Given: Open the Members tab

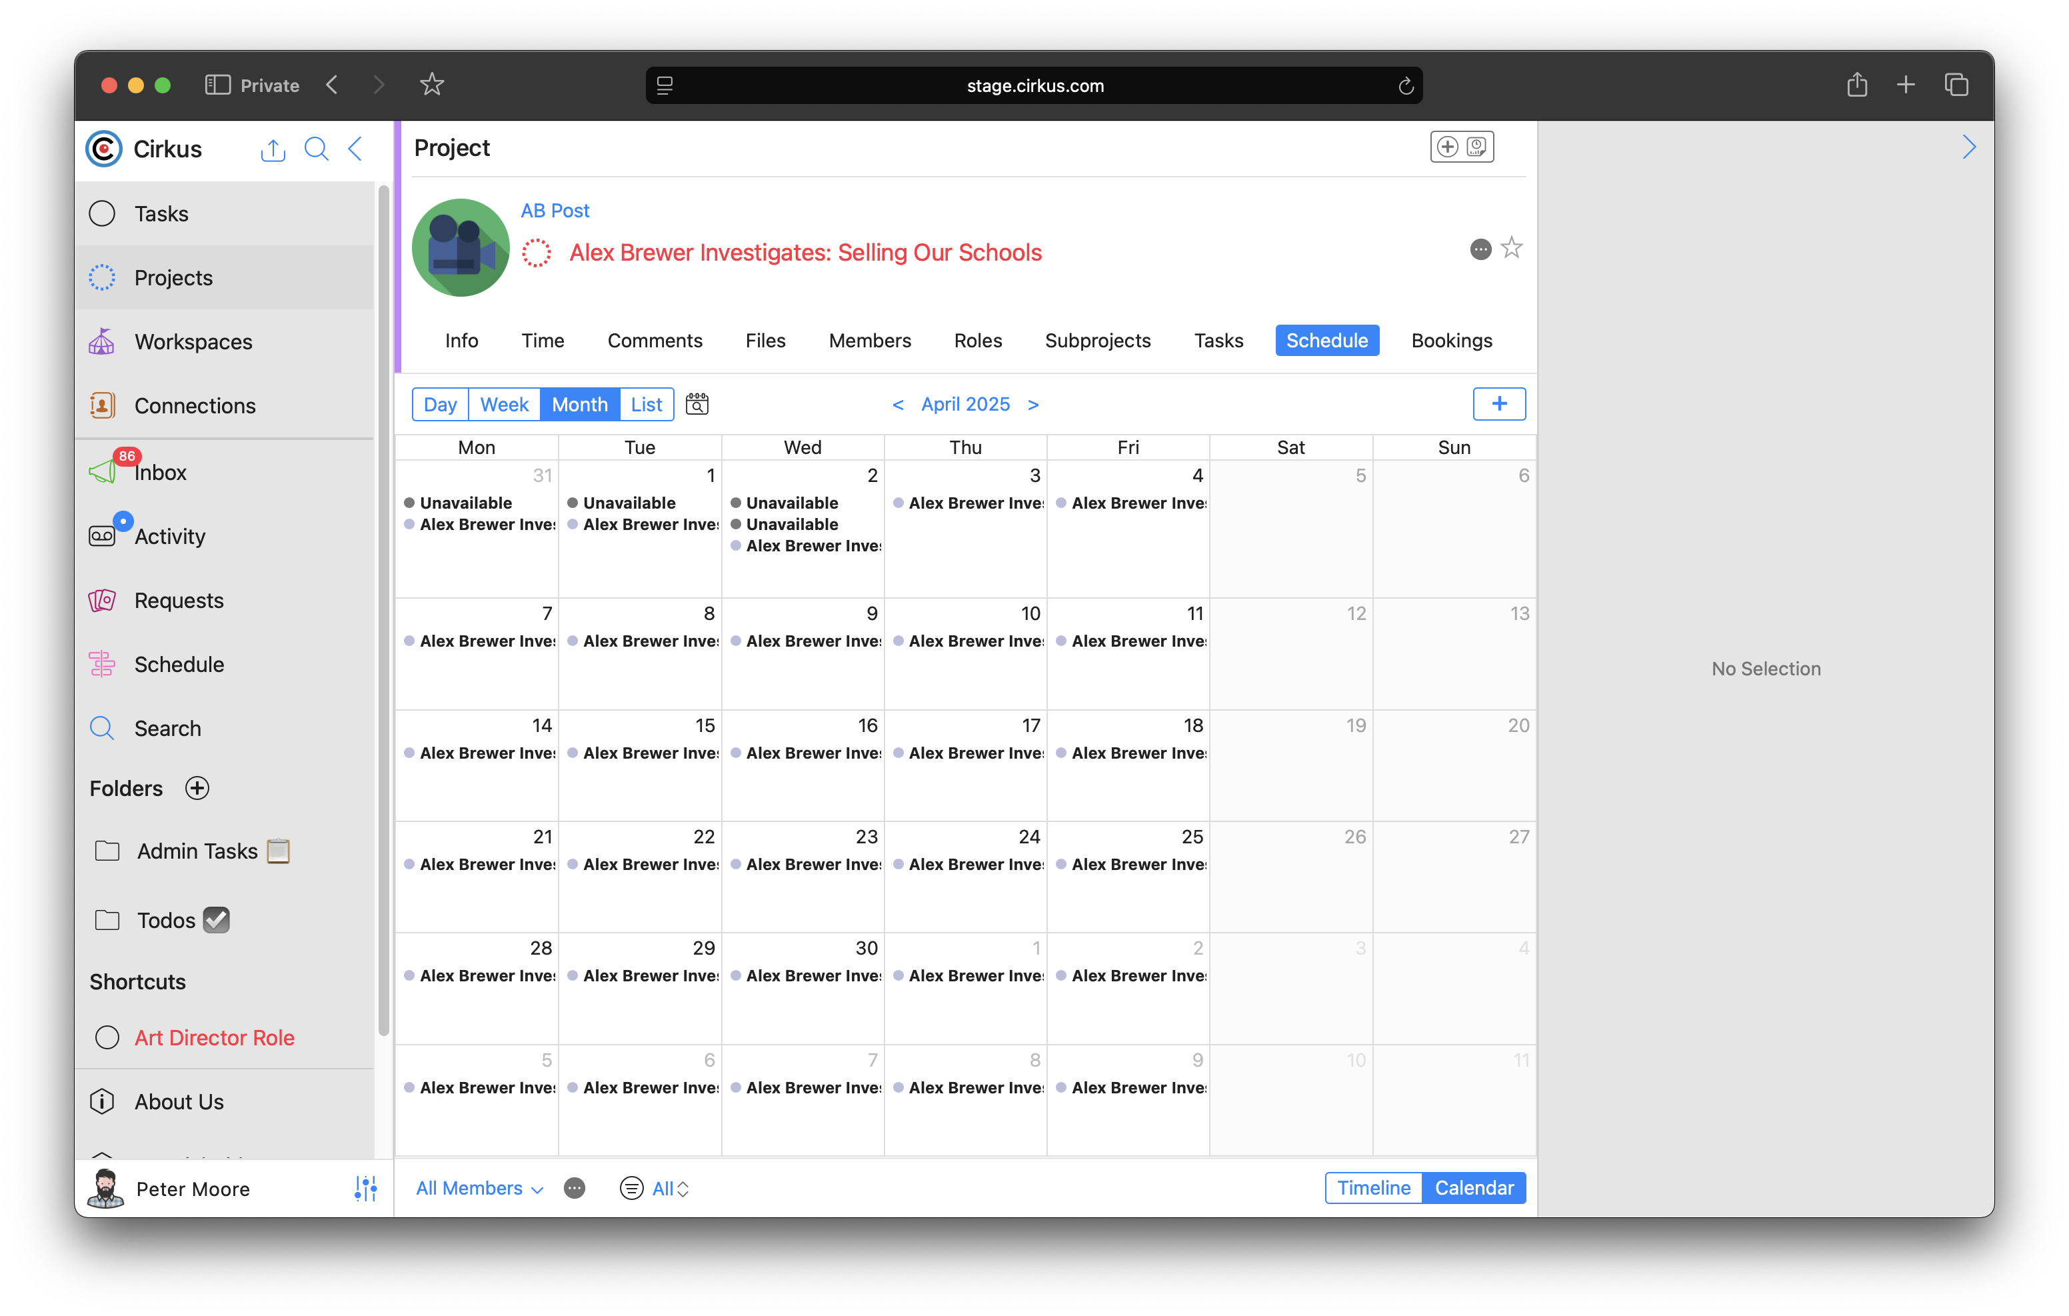Looking at the screenshot, I should click(870, 341).
